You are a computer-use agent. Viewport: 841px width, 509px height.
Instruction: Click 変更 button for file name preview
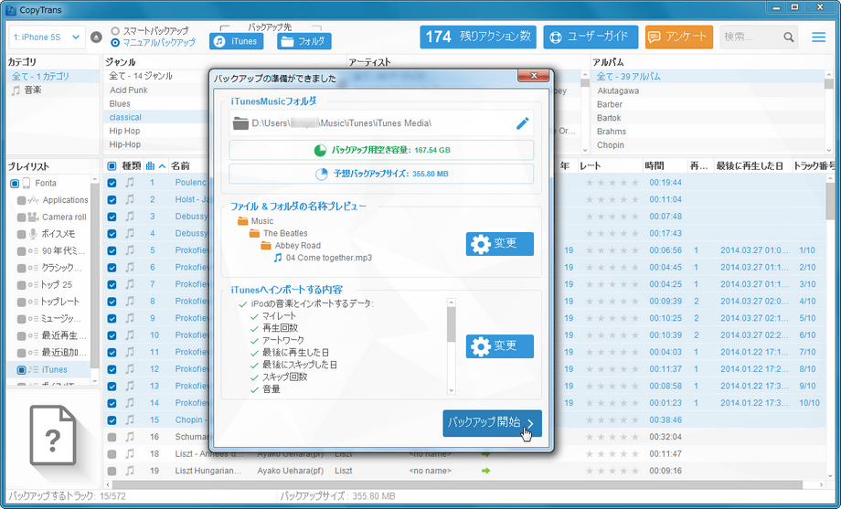(x=499, y=244)
